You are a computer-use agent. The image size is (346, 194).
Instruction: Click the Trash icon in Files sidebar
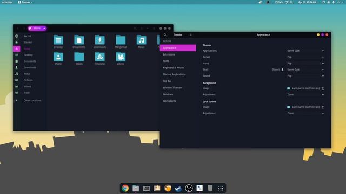tap(17, 93)
